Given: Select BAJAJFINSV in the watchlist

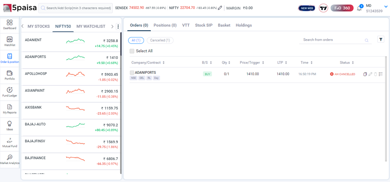Looking at the screenshot, I should (x=71, y=144).
